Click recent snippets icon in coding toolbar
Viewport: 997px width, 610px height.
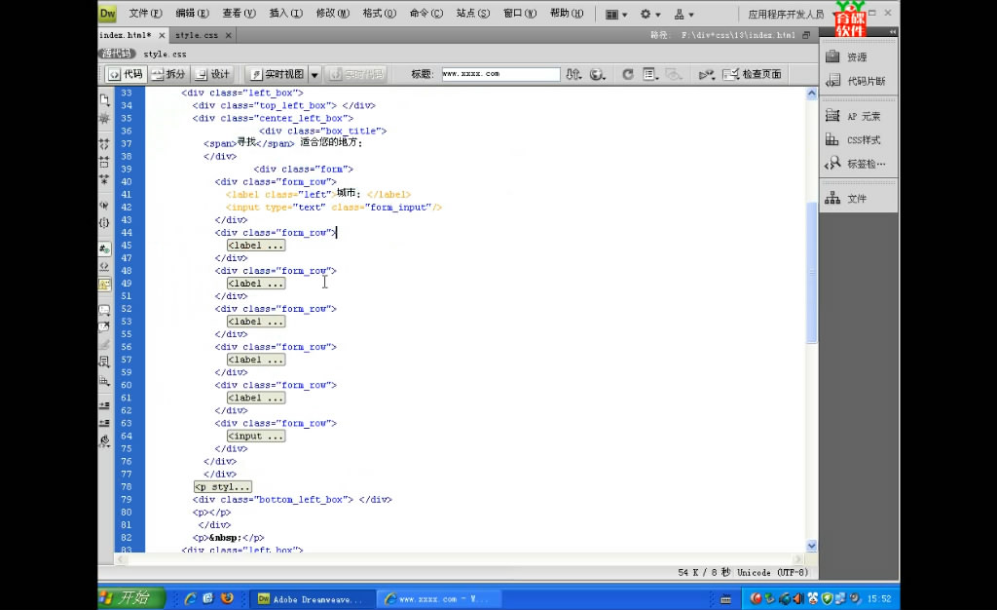pos(104,362)
